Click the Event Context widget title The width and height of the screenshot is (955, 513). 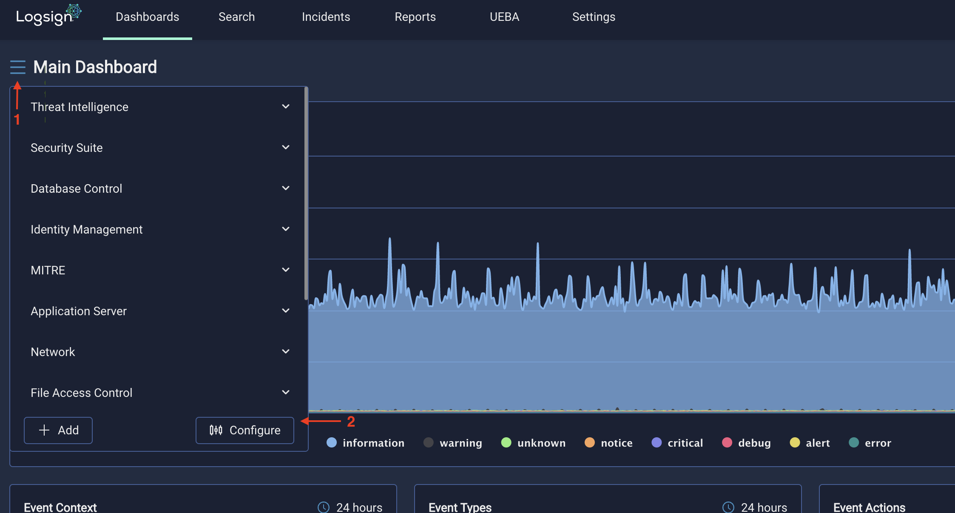(x=60, y=507)
